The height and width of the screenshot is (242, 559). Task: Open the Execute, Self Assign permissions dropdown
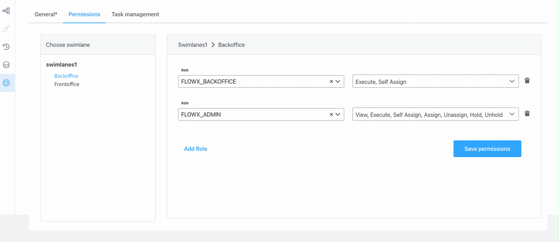point(436,81)
